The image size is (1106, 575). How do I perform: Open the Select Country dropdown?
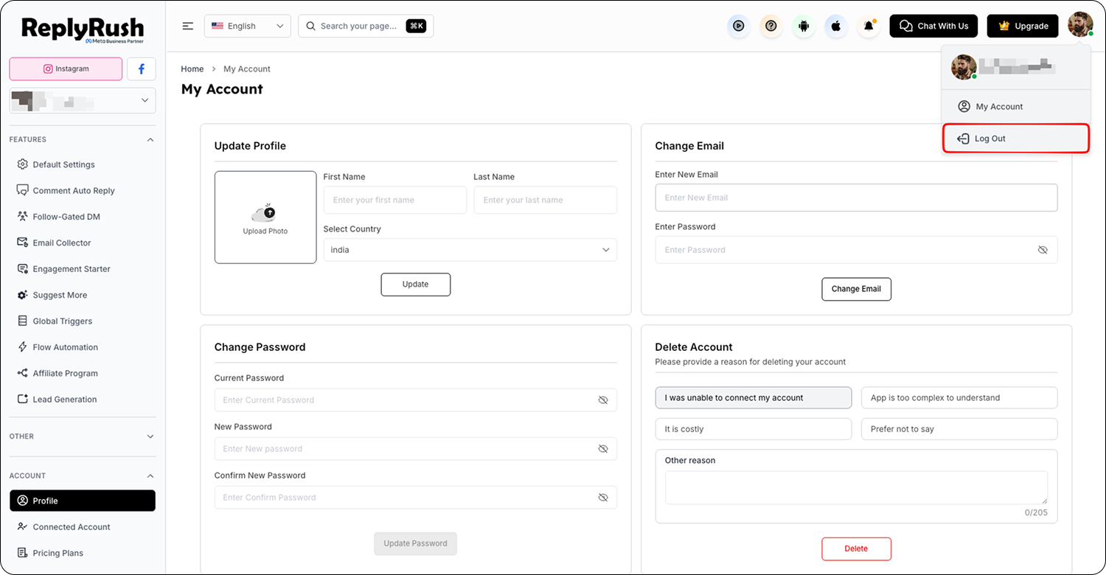click(x=470, y=250)
